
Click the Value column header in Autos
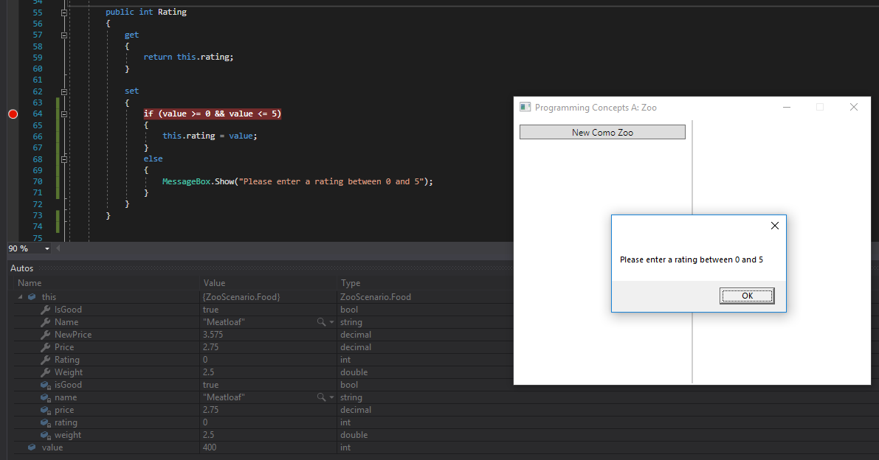[215, 283]
